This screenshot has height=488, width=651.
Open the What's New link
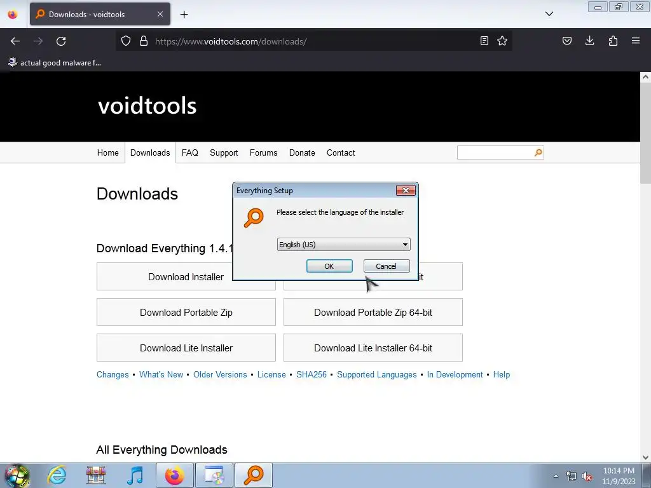pyautogui.click(x=161, y=374)
